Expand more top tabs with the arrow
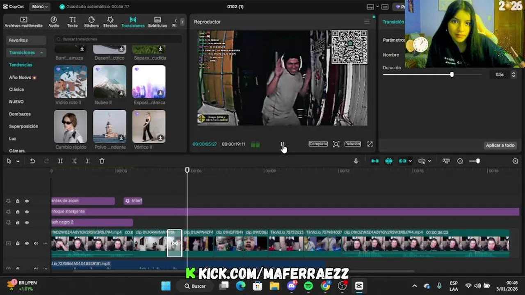The height and width of the screenshot is (295, 525). [182, 22]
